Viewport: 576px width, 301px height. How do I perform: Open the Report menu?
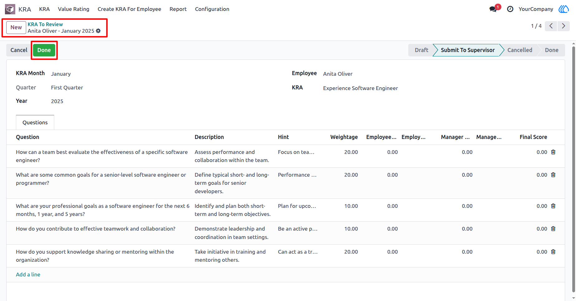click(x=178, y=9)
